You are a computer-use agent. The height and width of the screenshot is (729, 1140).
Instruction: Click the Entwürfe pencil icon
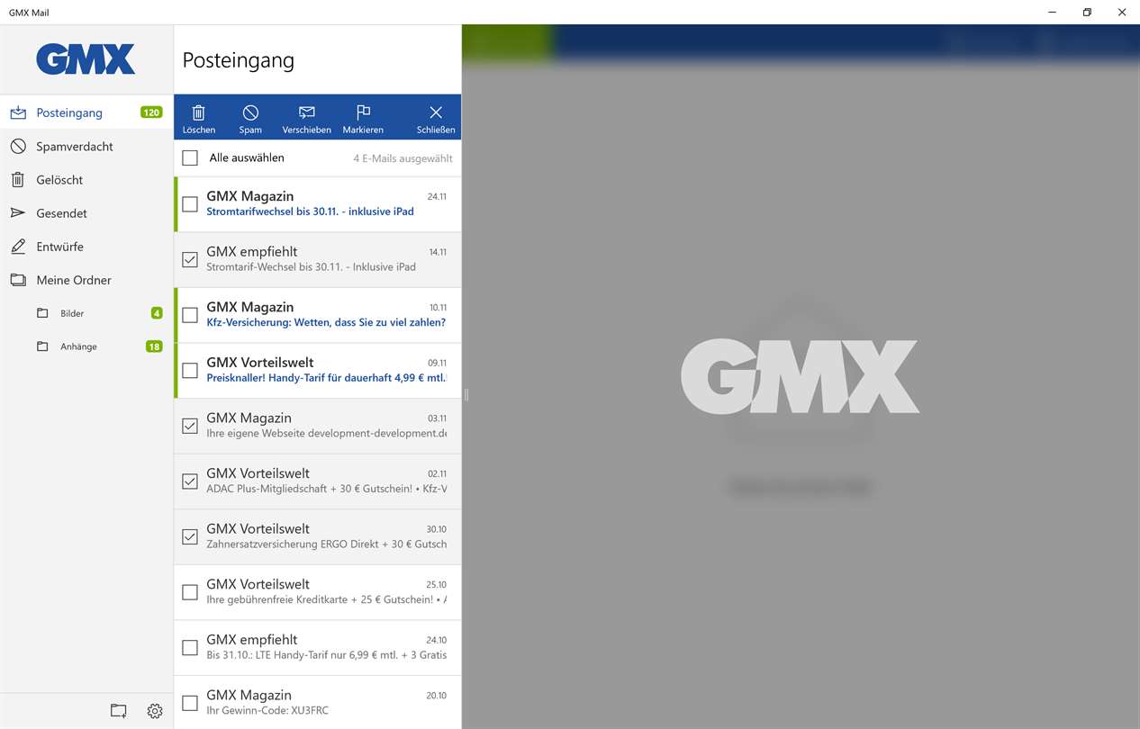point(18,246)
